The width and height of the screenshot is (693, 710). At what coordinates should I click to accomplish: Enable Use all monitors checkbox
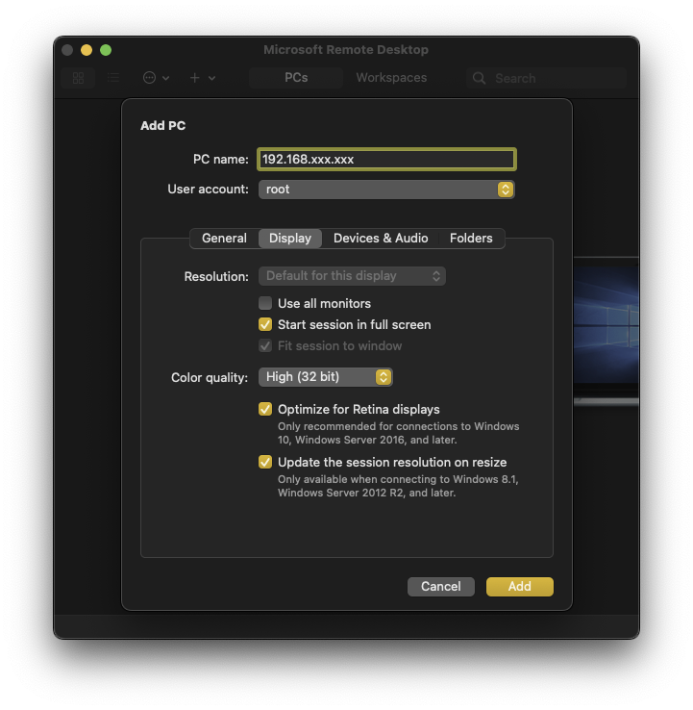[265, 303]
